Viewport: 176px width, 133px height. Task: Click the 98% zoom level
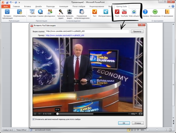[142, 130]
